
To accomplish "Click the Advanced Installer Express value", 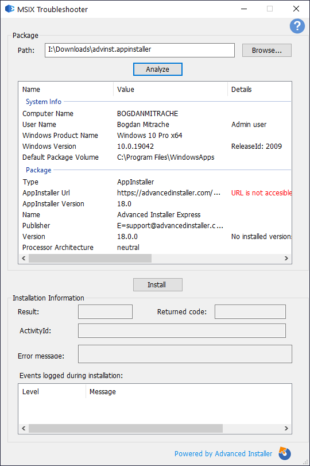I will 159,214.
